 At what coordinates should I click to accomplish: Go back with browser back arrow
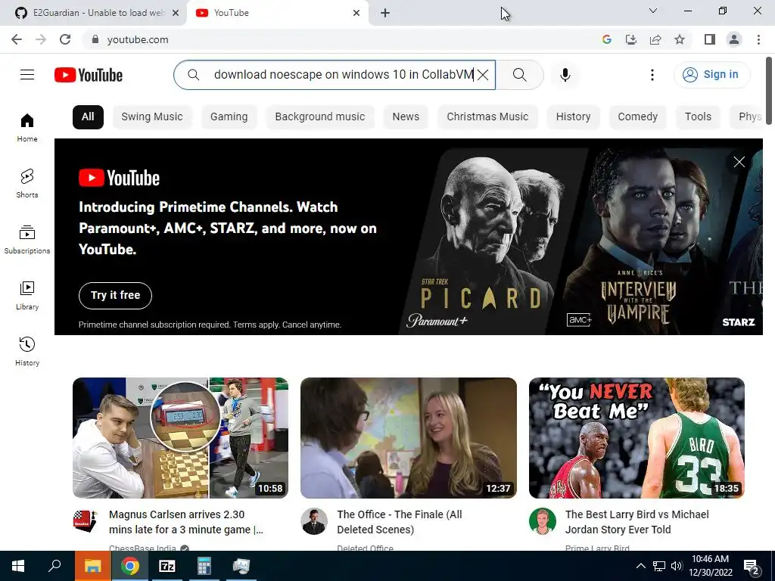(x=17, y=39)
